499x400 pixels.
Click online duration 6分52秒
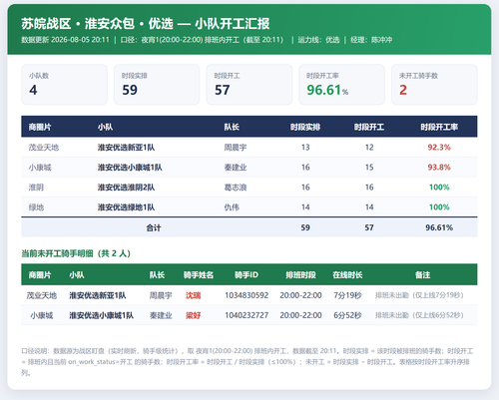tap(347, 315)
